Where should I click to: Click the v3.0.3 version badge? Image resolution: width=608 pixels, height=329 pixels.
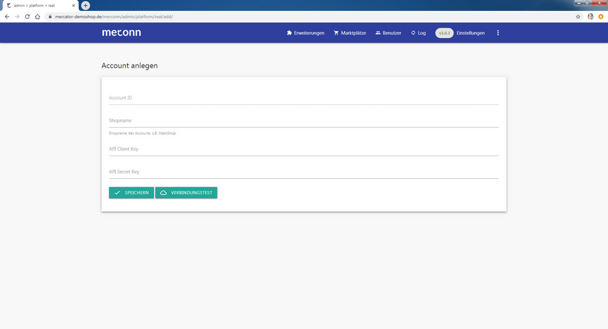click(x=445, y=33)
